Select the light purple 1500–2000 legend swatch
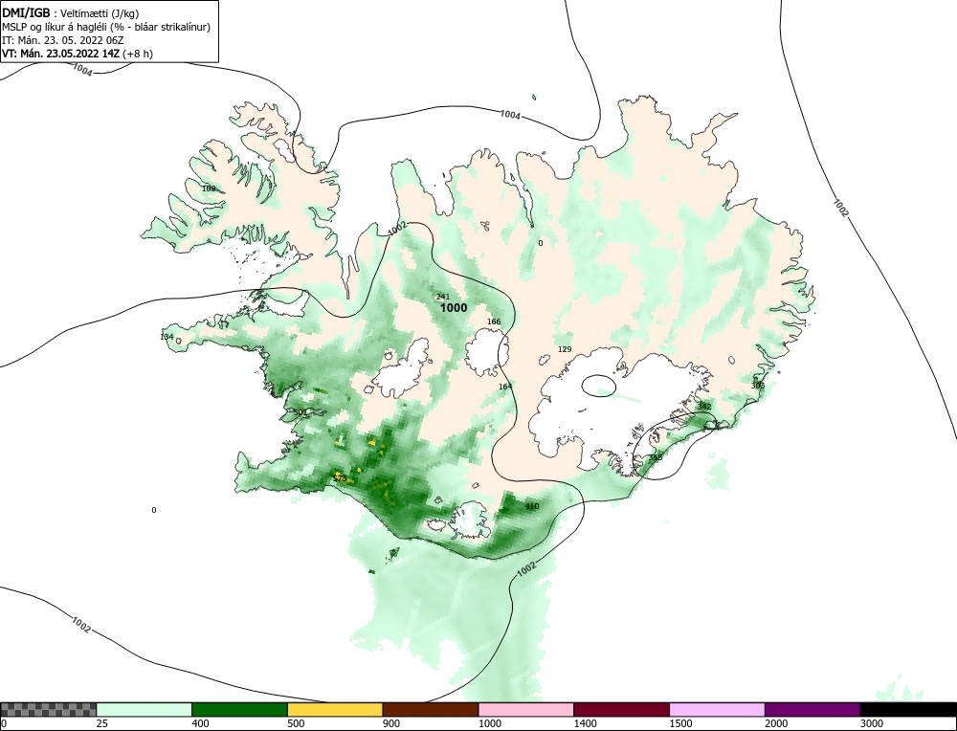 click(717, 709)
